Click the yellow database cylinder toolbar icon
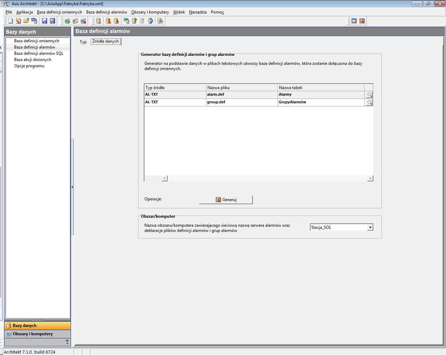Image resolution: width=446 pixels, height=355 pixels. tap(134, 21)
